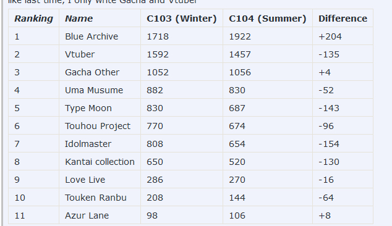392x226 pixels.
Task: Click the 1592 Vtuber C103 value
Action: click(158, 54)
